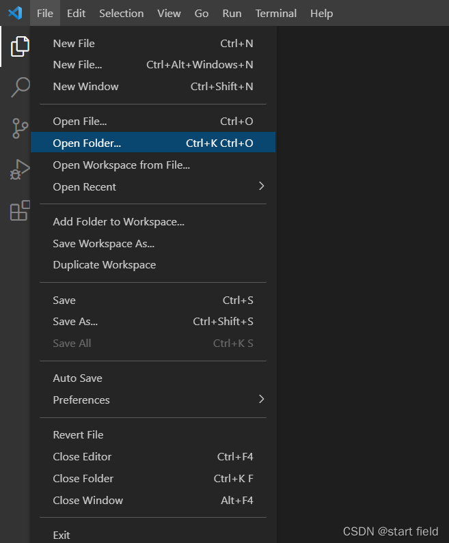Open the Run and Debug view icon

pos(20,169)
